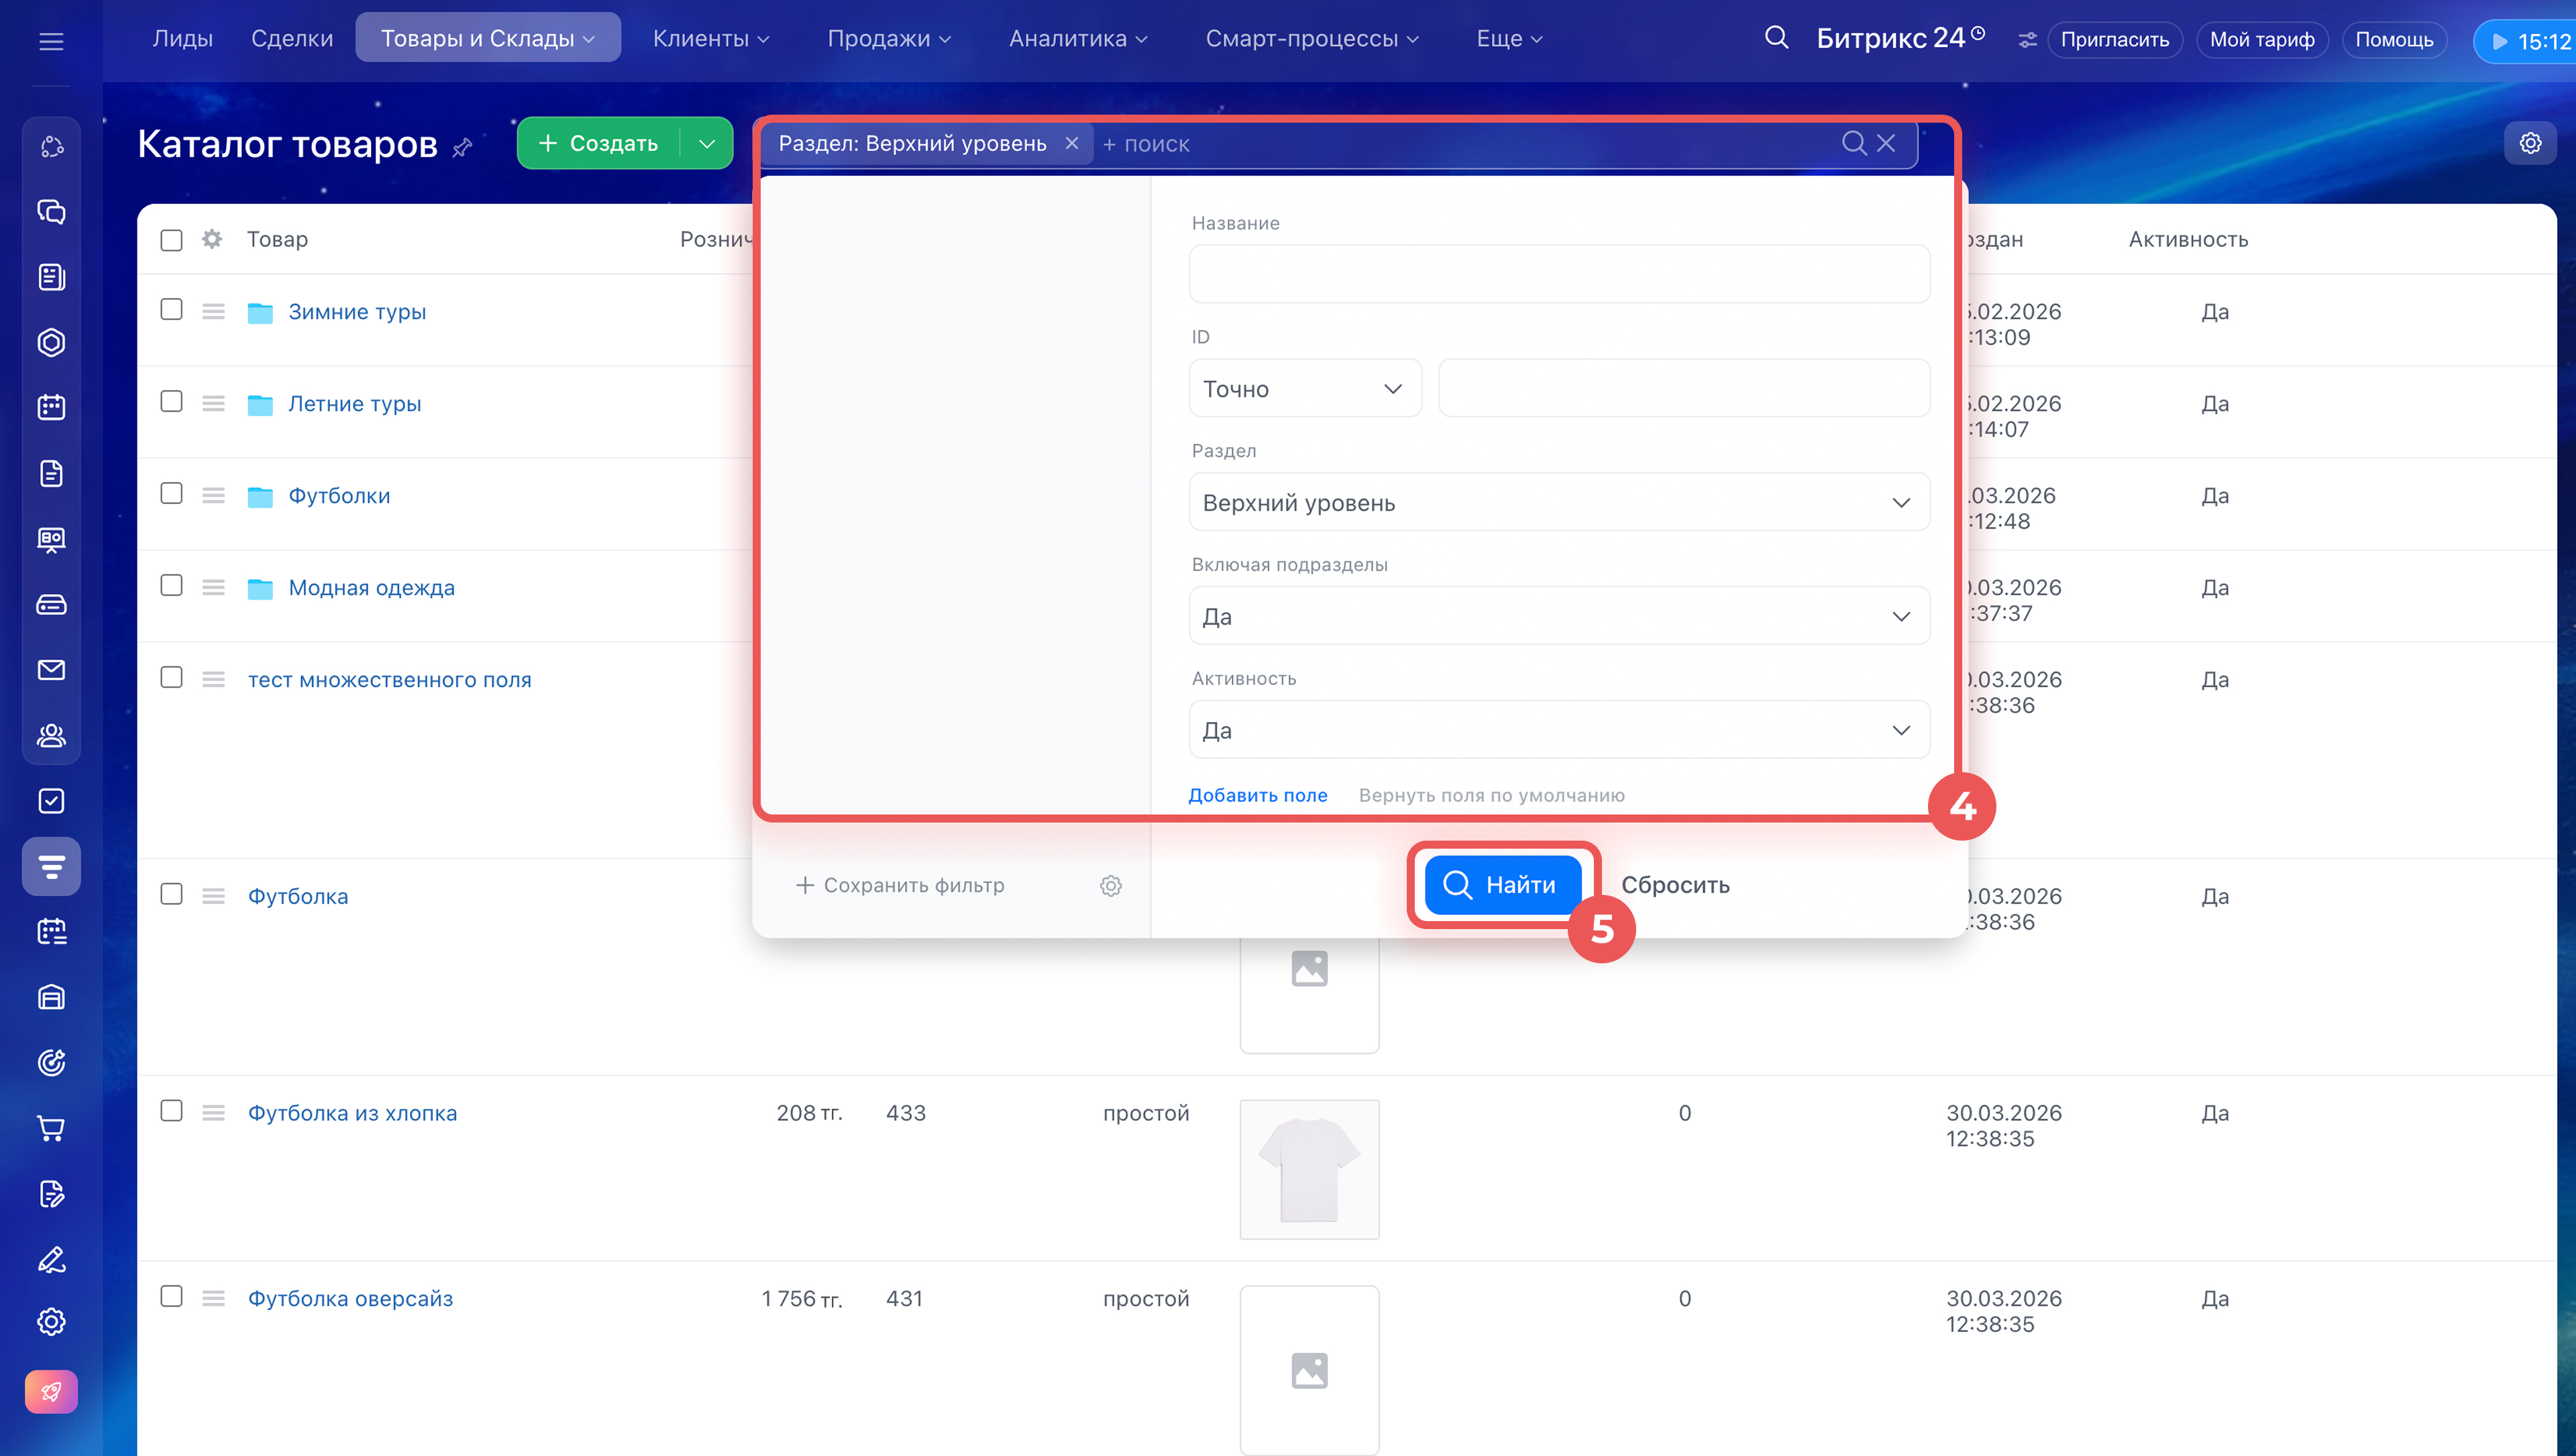Expand the Создать button dropdown arrow
The width and height of the screenshot is (2576, 1456).
[706, 144]
